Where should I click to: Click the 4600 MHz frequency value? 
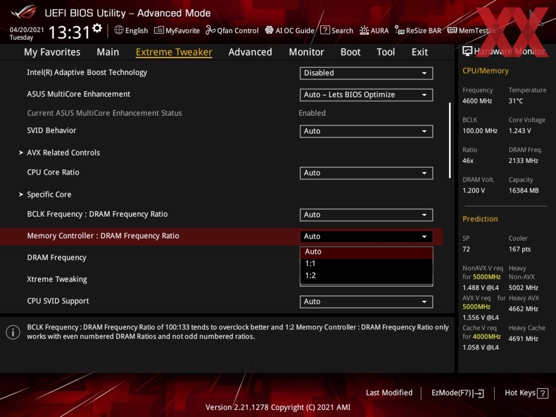477,101
